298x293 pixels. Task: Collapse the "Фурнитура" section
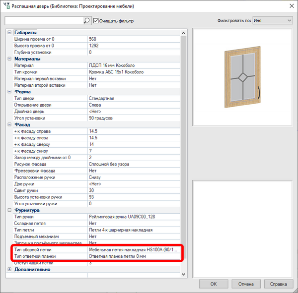click(x=9, y=210)
